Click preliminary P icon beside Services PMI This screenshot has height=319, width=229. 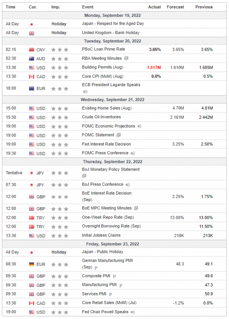(111, 294)
